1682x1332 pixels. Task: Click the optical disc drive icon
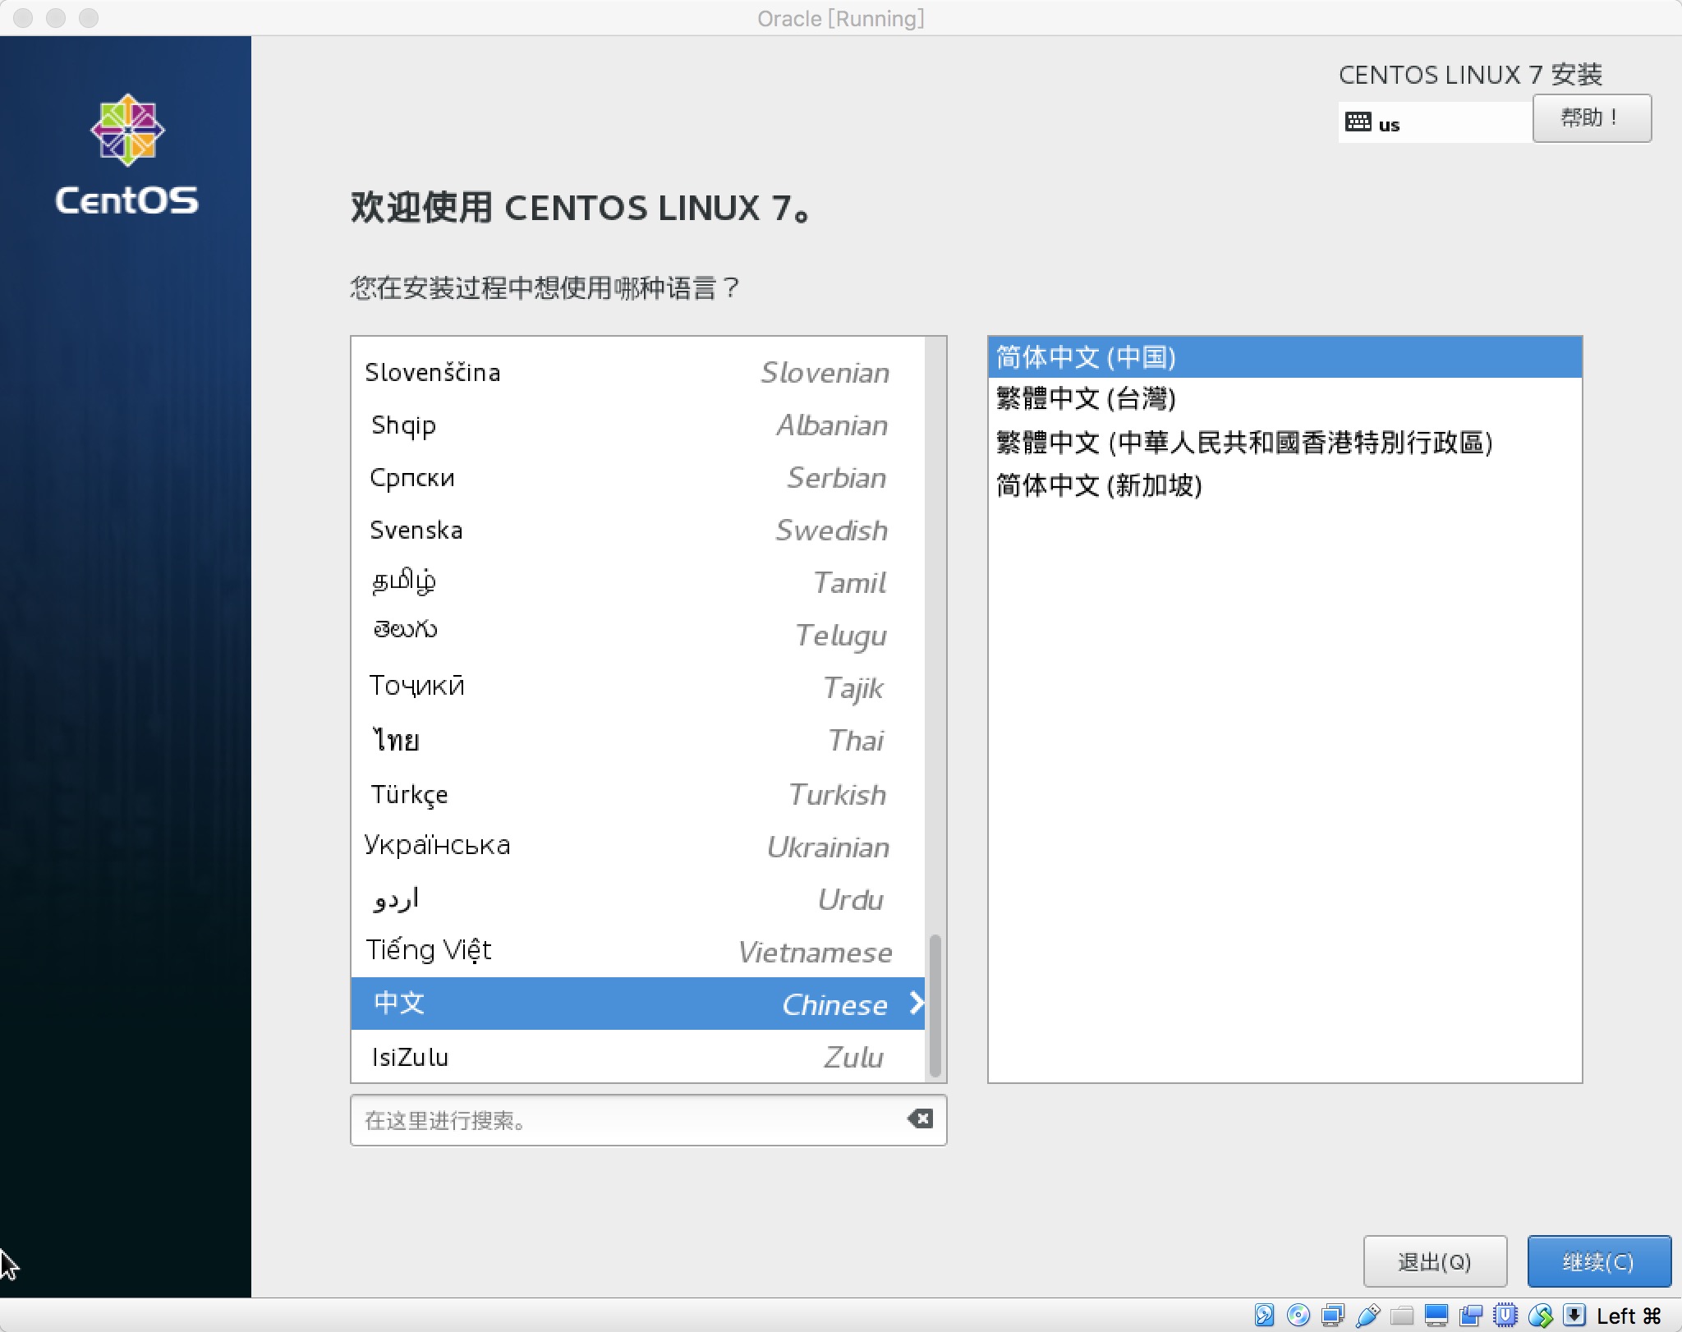(x=1298, y=1315)
